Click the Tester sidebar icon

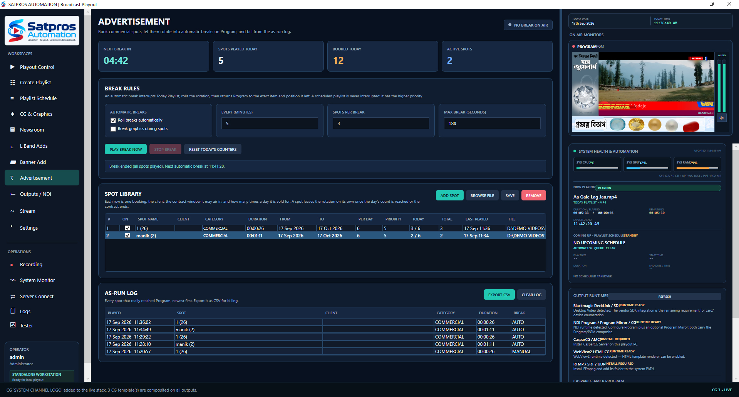click(x=13, y=325)
